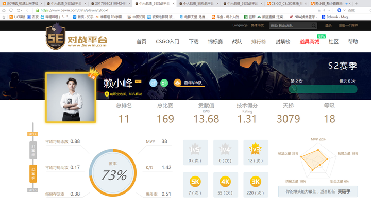Open the Btbook bookmark
This screenshot has height=209, width=371.
pos(336,17)
